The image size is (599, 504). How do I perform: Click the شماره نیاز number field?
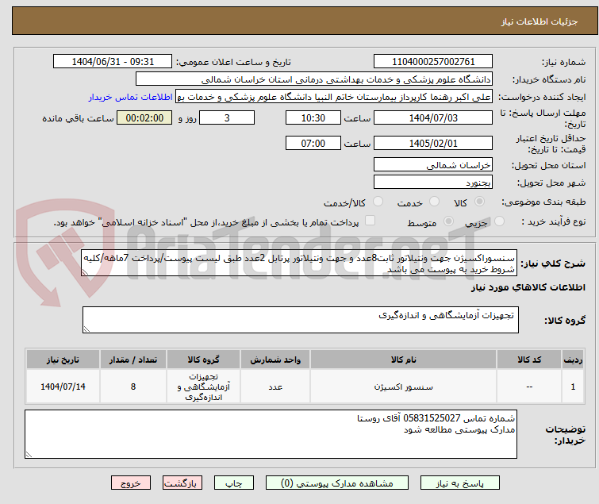coord(433,62)
